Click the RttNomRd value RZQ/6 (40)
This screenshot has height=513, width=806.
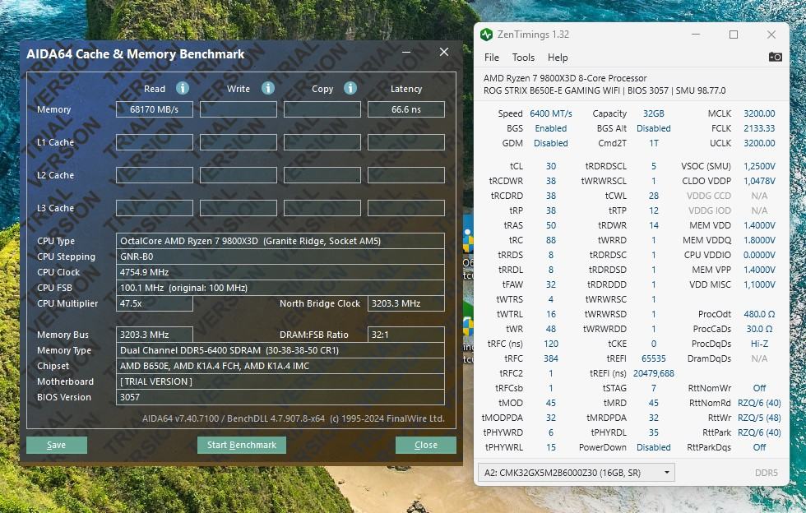pos(759,403)
